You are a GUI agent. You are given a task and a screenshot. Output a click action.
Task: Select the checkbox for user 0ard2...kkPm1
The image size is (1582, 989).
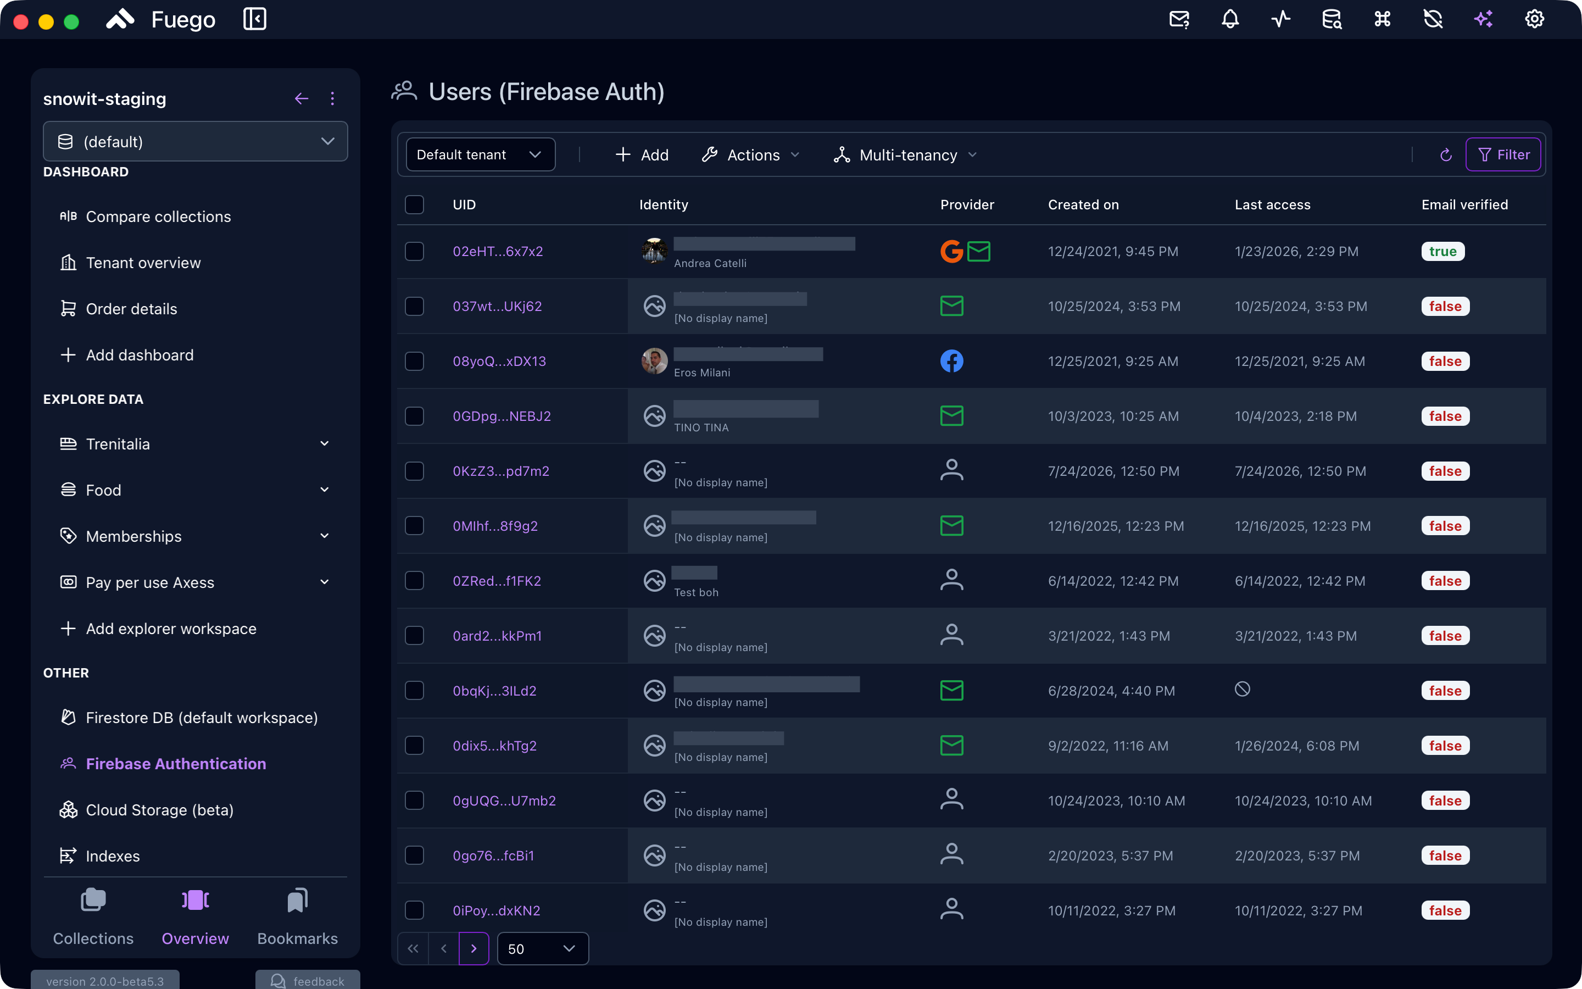pyautogui.click(x=415, y=636)
